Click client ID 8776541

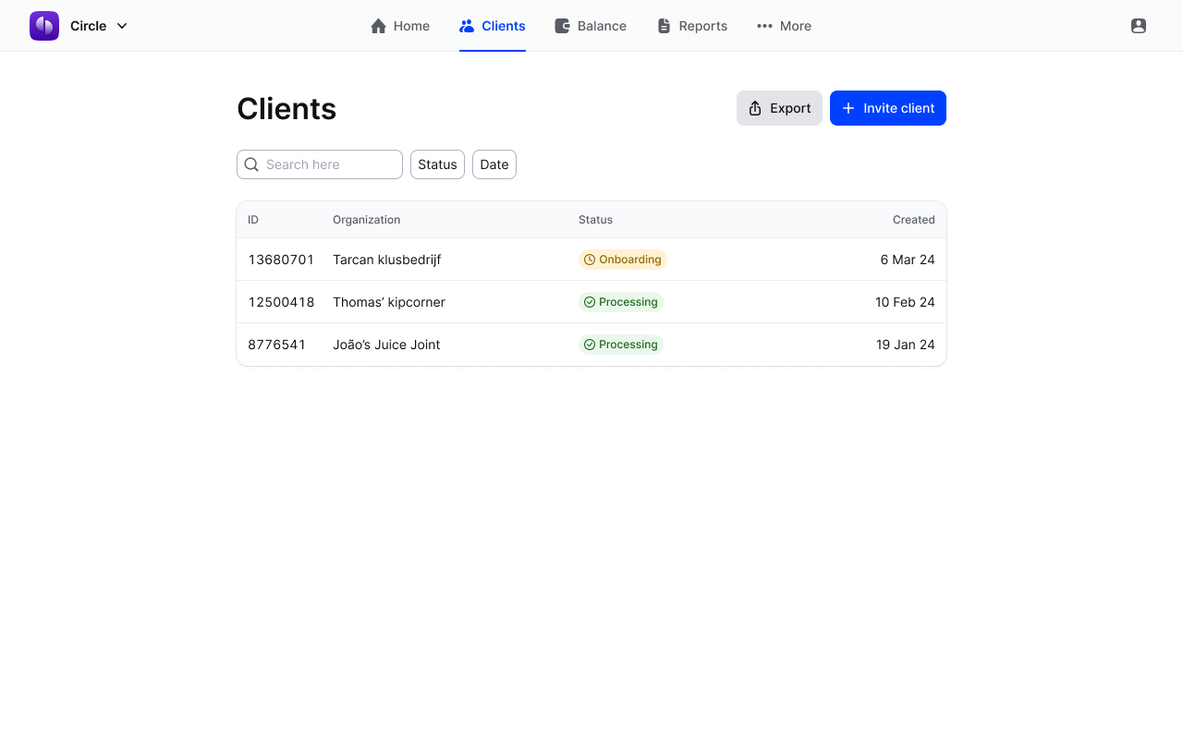(x=276, y=345)
